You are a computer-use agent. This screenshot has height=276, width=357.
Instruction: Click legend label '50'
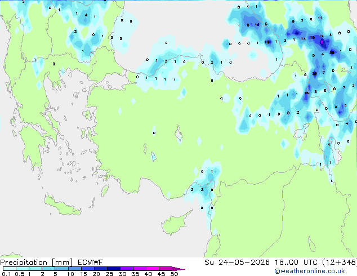click(174, 274)
